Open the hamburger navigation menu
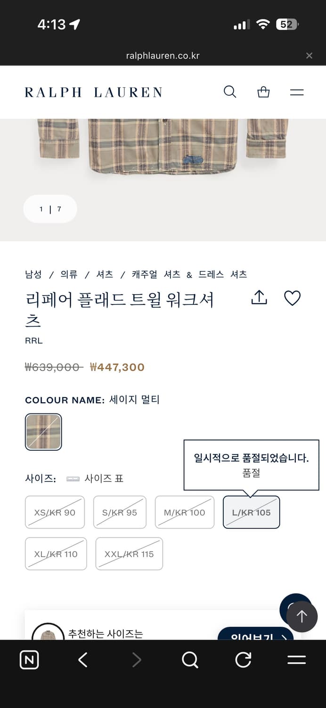 coord(297,92)
